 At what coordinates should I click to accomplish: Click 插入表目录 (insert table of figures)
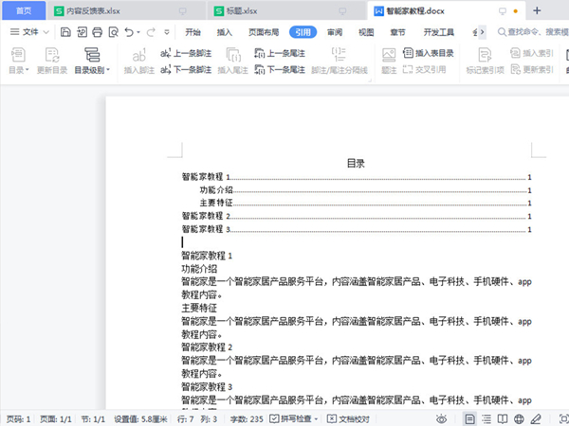click(x=428, y=54)
